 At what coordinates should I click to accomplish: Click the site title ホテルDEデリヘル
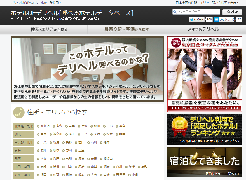coord(72,13)
